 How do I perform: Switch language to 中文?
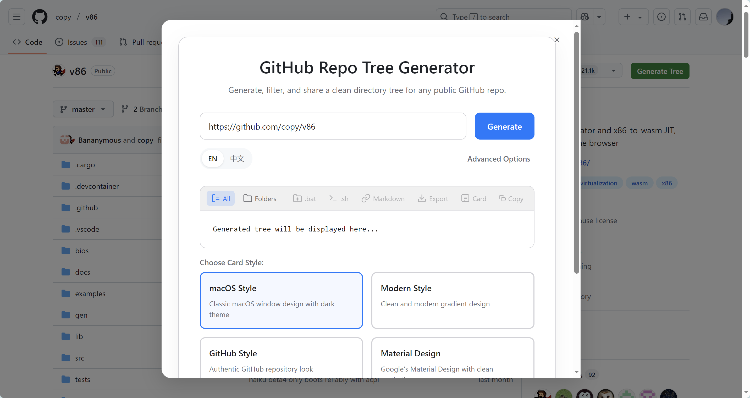pyautogui.click(x=237, y=159)
